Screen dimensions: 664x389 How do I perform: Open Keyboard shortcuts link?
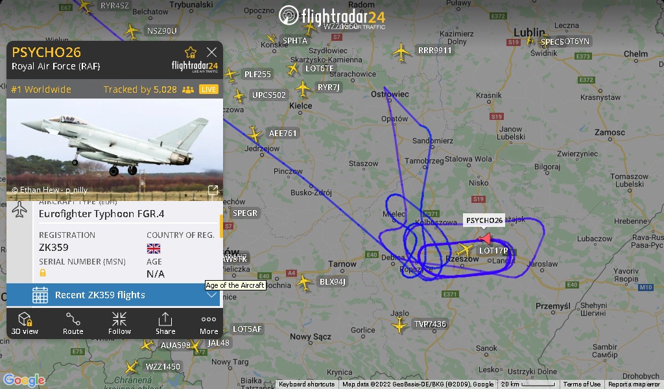click(x=307, y=384)
